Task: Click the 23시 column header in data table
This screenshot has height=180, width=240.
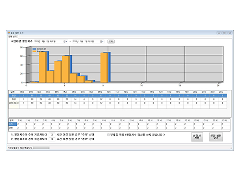Action: (222, 92)
